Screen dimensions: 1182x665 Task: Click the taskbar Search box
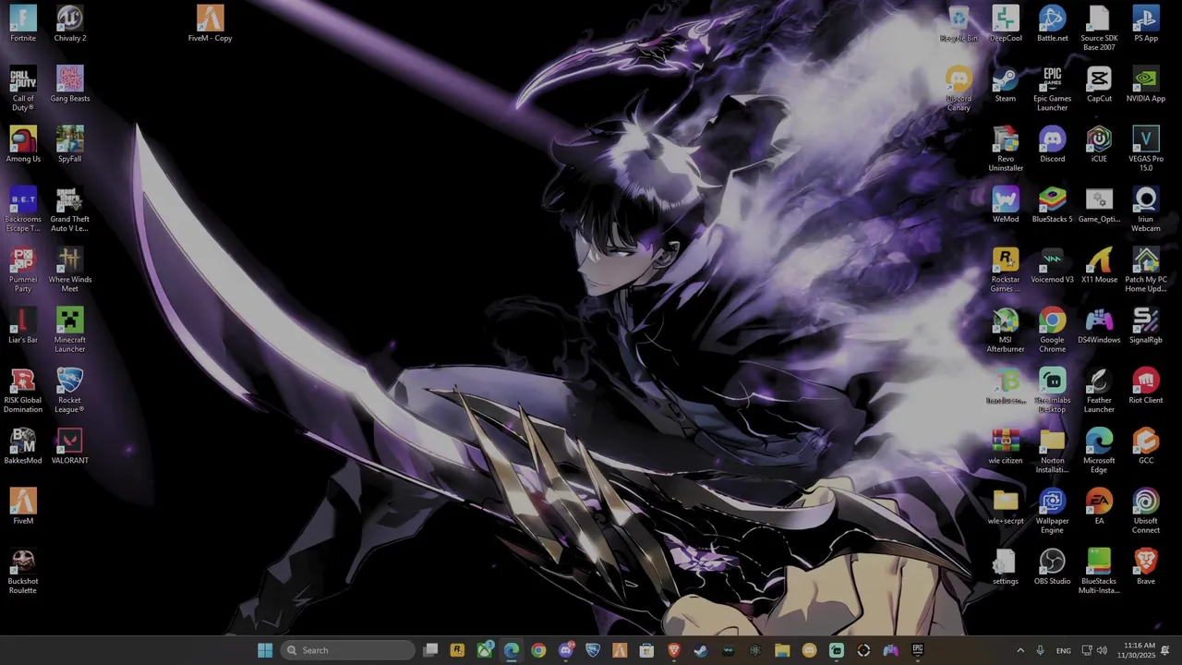(348, 650)
